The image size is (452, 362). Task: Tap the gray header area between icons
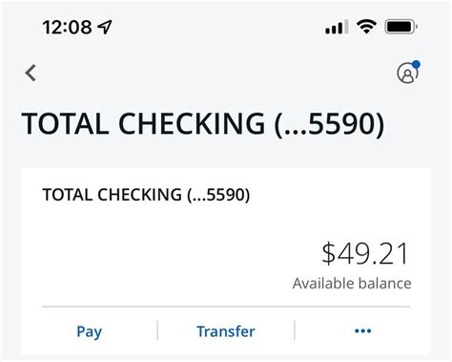coord(216,74)
